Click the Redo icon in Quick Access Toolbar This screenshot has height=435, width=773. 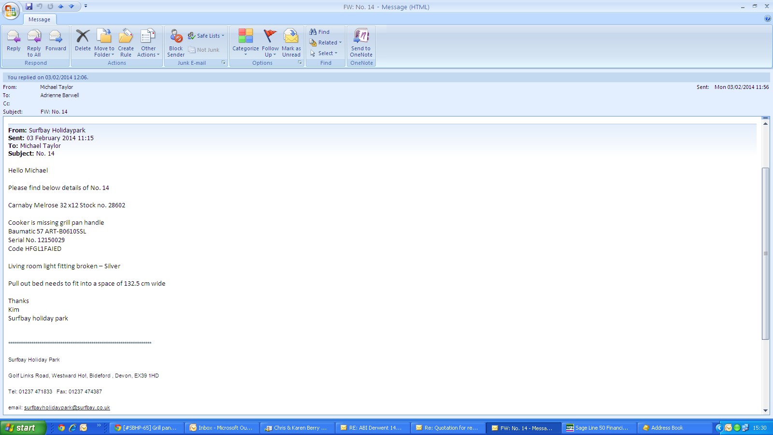(x=50, y=6)
